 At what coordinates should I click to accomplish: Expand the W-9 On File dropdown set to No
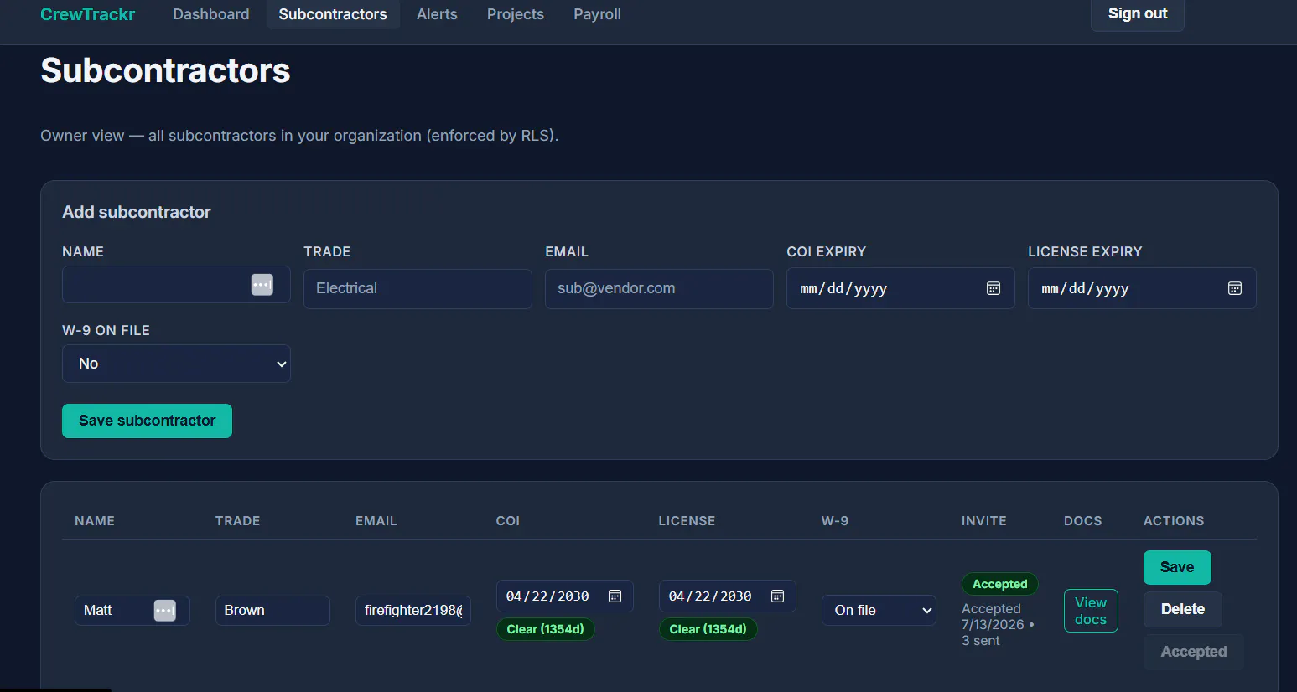tap(176, 364)
